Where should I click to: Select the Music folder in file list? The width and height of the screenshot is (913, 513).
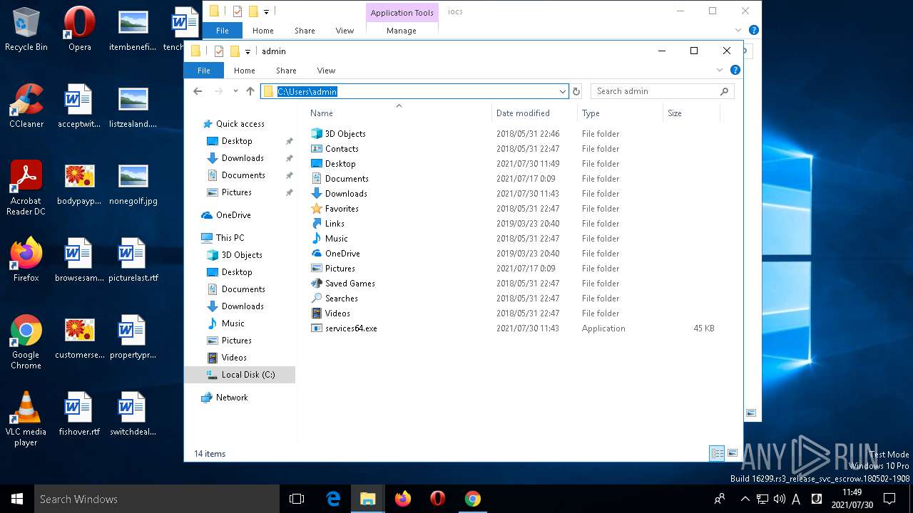[329, 239]
